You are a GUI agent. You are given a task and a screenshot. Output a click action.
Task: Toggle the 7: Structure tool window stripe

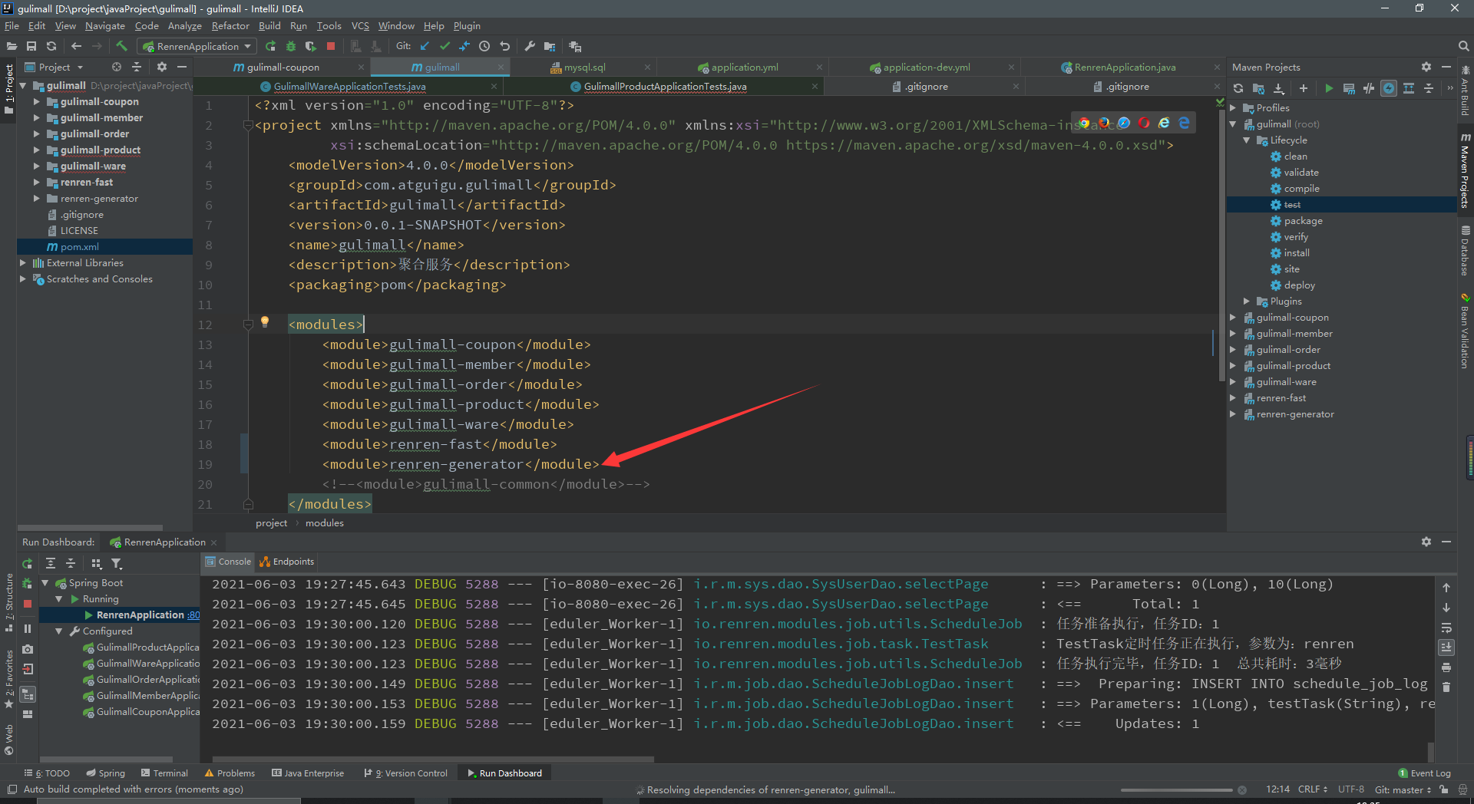pos(8,603)
